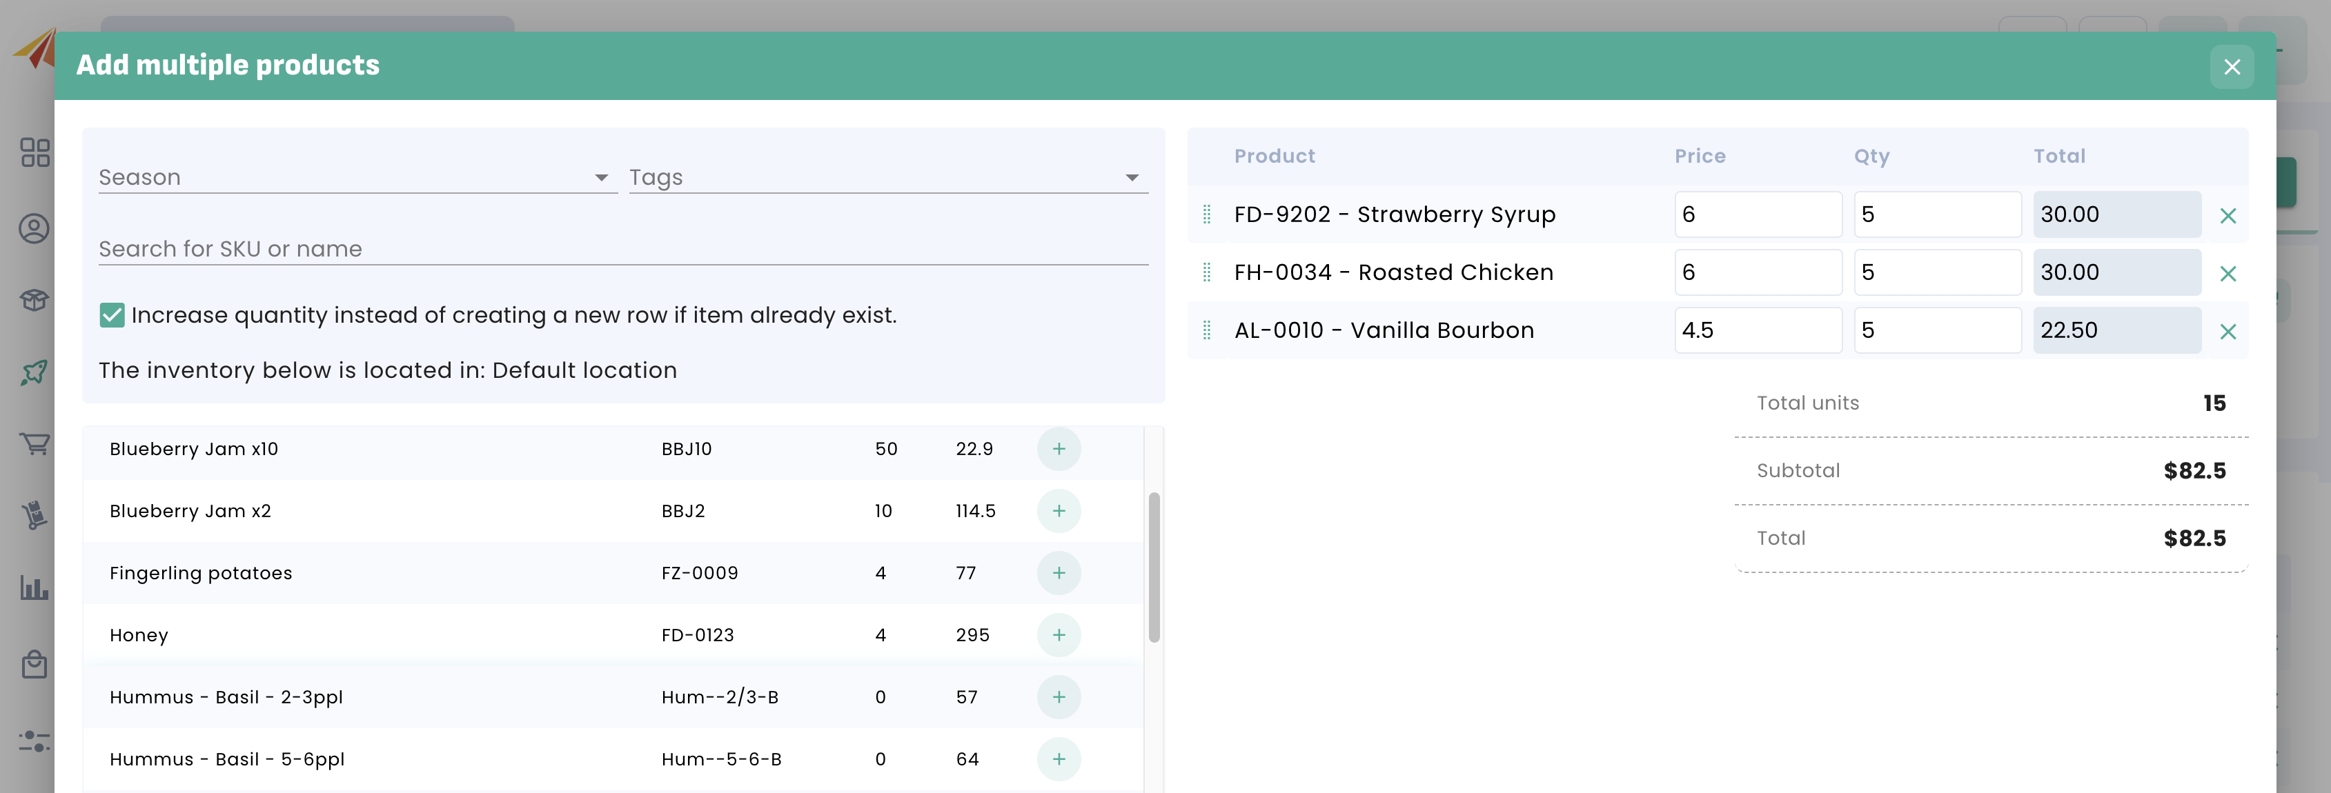Click the Search for SKU or name field

[x=622, y=249]
